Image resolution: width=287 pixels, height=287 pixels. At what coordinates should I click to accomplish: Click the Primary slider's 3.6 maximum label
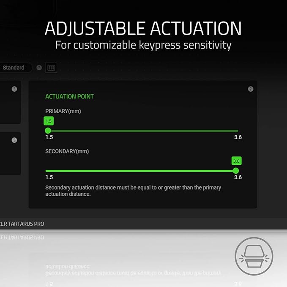(238, 137)
